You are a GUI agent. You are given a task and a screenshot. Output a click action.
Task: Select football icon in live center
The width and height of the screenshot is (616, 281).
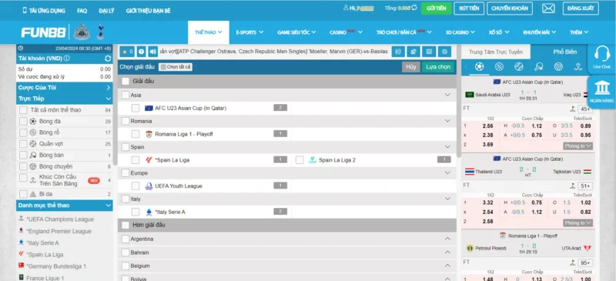pyautogui.click(x=479, y=66)
